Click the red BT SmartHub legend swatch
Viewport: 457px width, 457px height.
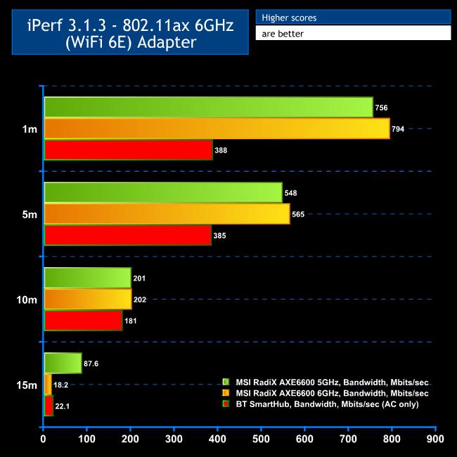(226, 404)
